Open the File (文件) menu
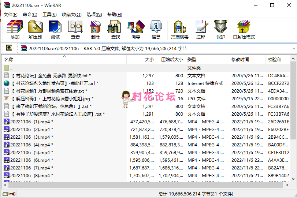The image size is (297, 198). pyautogui.click(x=10, y=14)
